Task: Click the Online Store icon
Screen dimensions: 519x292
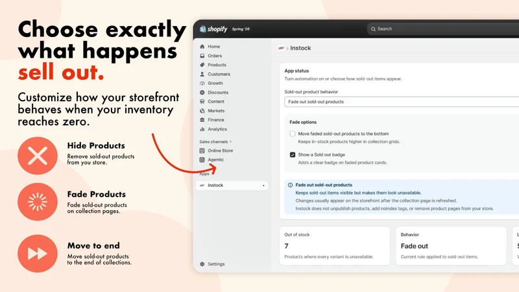Action: tap(202, 151)
